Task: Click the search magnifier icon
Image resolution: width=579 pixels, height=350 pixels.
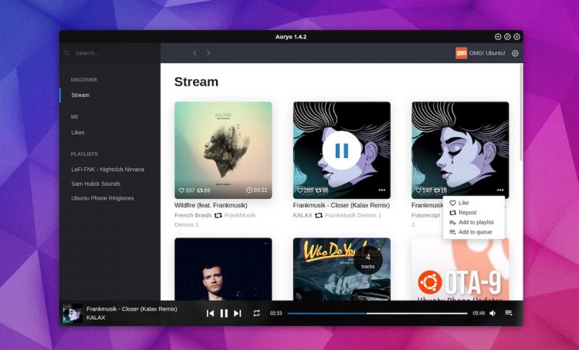Action: click(x=67, y=53)
